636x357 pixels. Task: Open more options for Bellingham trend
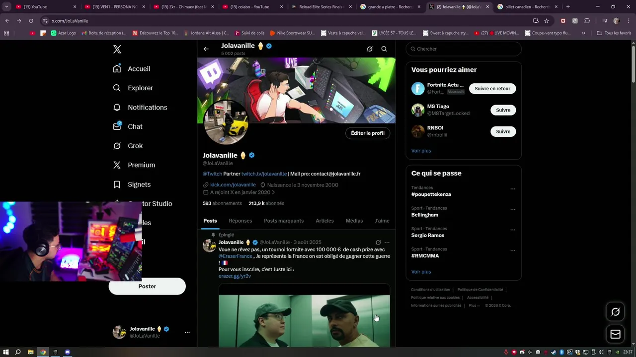coord(513,209)
